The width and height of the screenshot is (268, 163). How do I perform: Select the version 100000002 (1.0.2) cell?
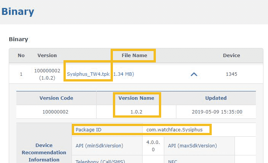[47, 74]
